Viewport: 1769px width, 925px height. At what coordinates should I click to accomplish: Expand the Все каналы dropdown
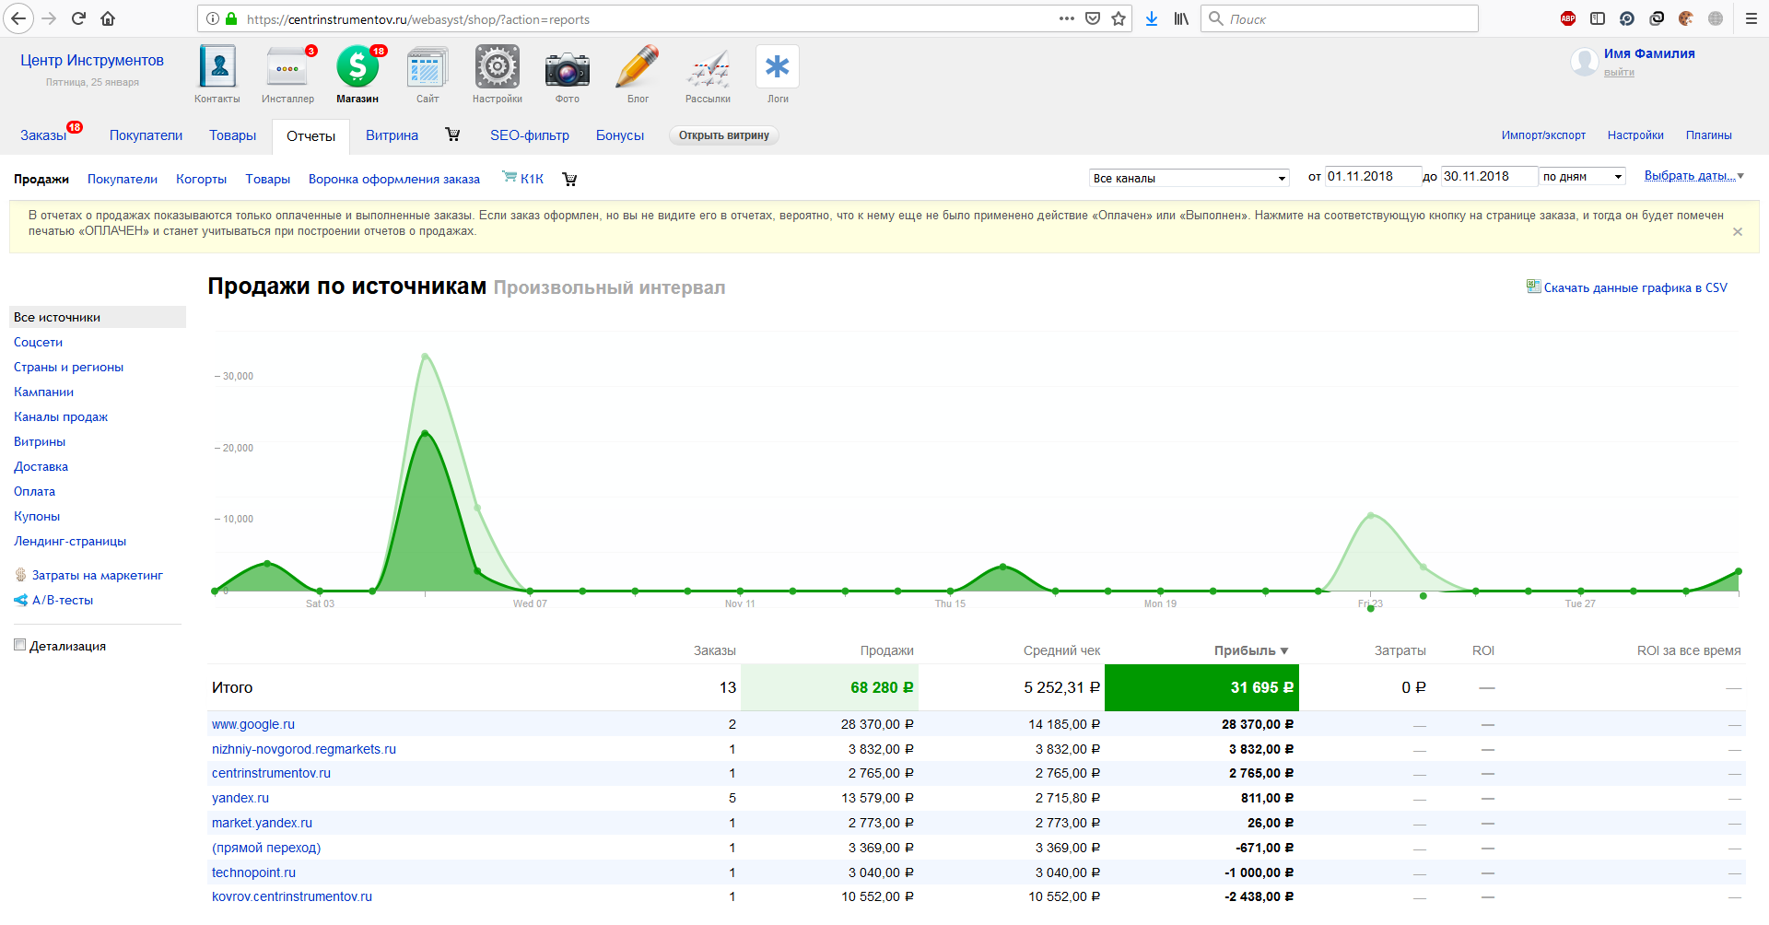click(x=1189, y=178)
